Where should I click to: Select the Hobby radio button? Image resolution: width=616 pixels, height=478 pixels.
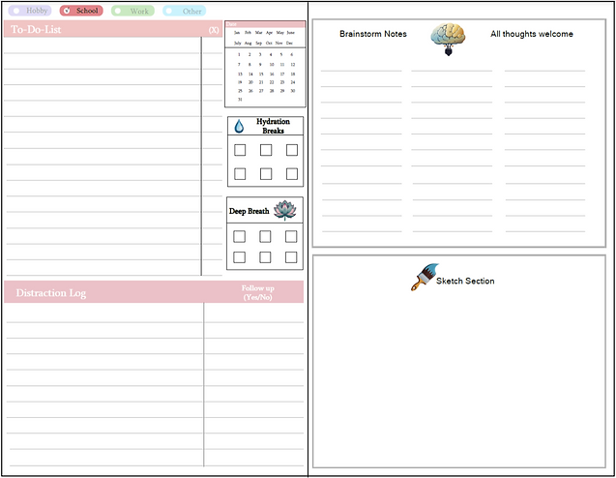pyautogui.click(x=16, y=11)
